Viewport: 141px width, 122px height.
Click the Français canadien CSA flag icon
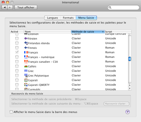[x=26, y=62]
